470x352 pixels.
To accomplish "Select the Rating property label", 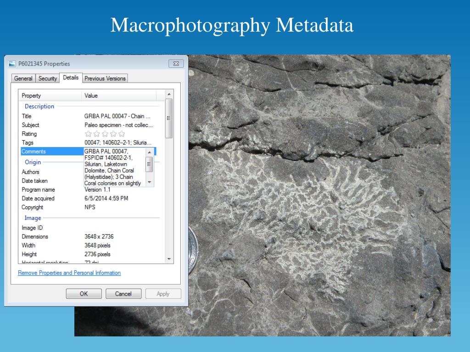I will 29,134.
